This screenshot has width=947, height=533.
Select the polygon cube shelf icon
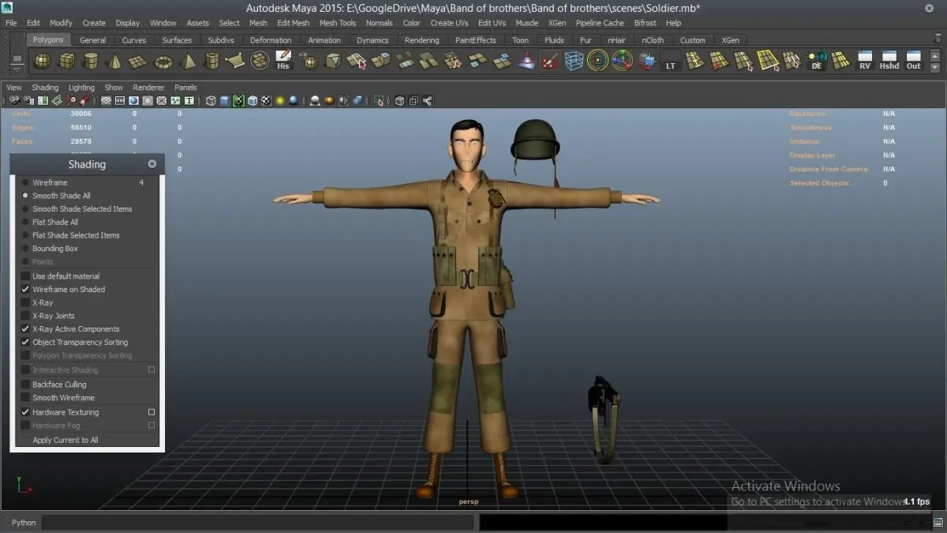[x=67, y=61]
